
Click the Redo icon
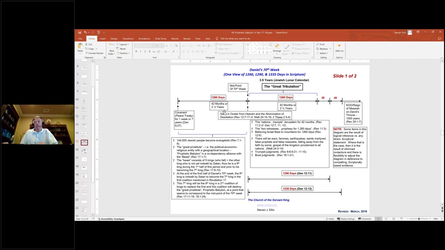tap(93, 32)
